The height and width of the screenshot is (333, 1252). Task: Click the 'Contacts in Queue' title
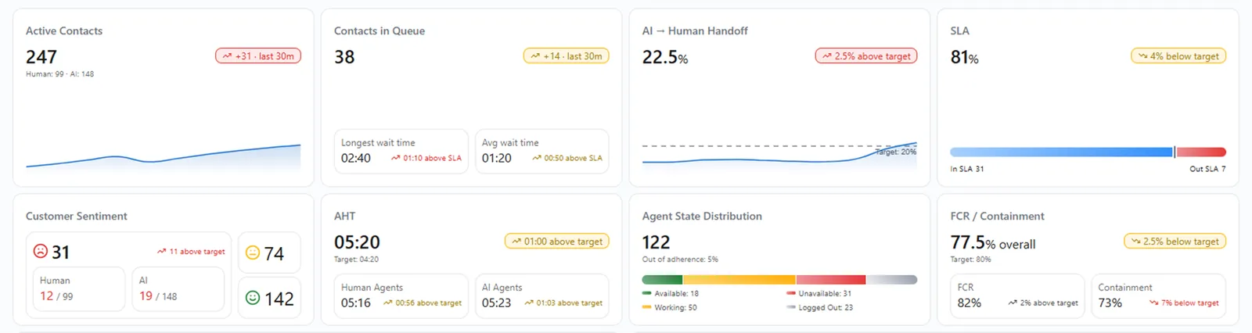click(380, 31)
